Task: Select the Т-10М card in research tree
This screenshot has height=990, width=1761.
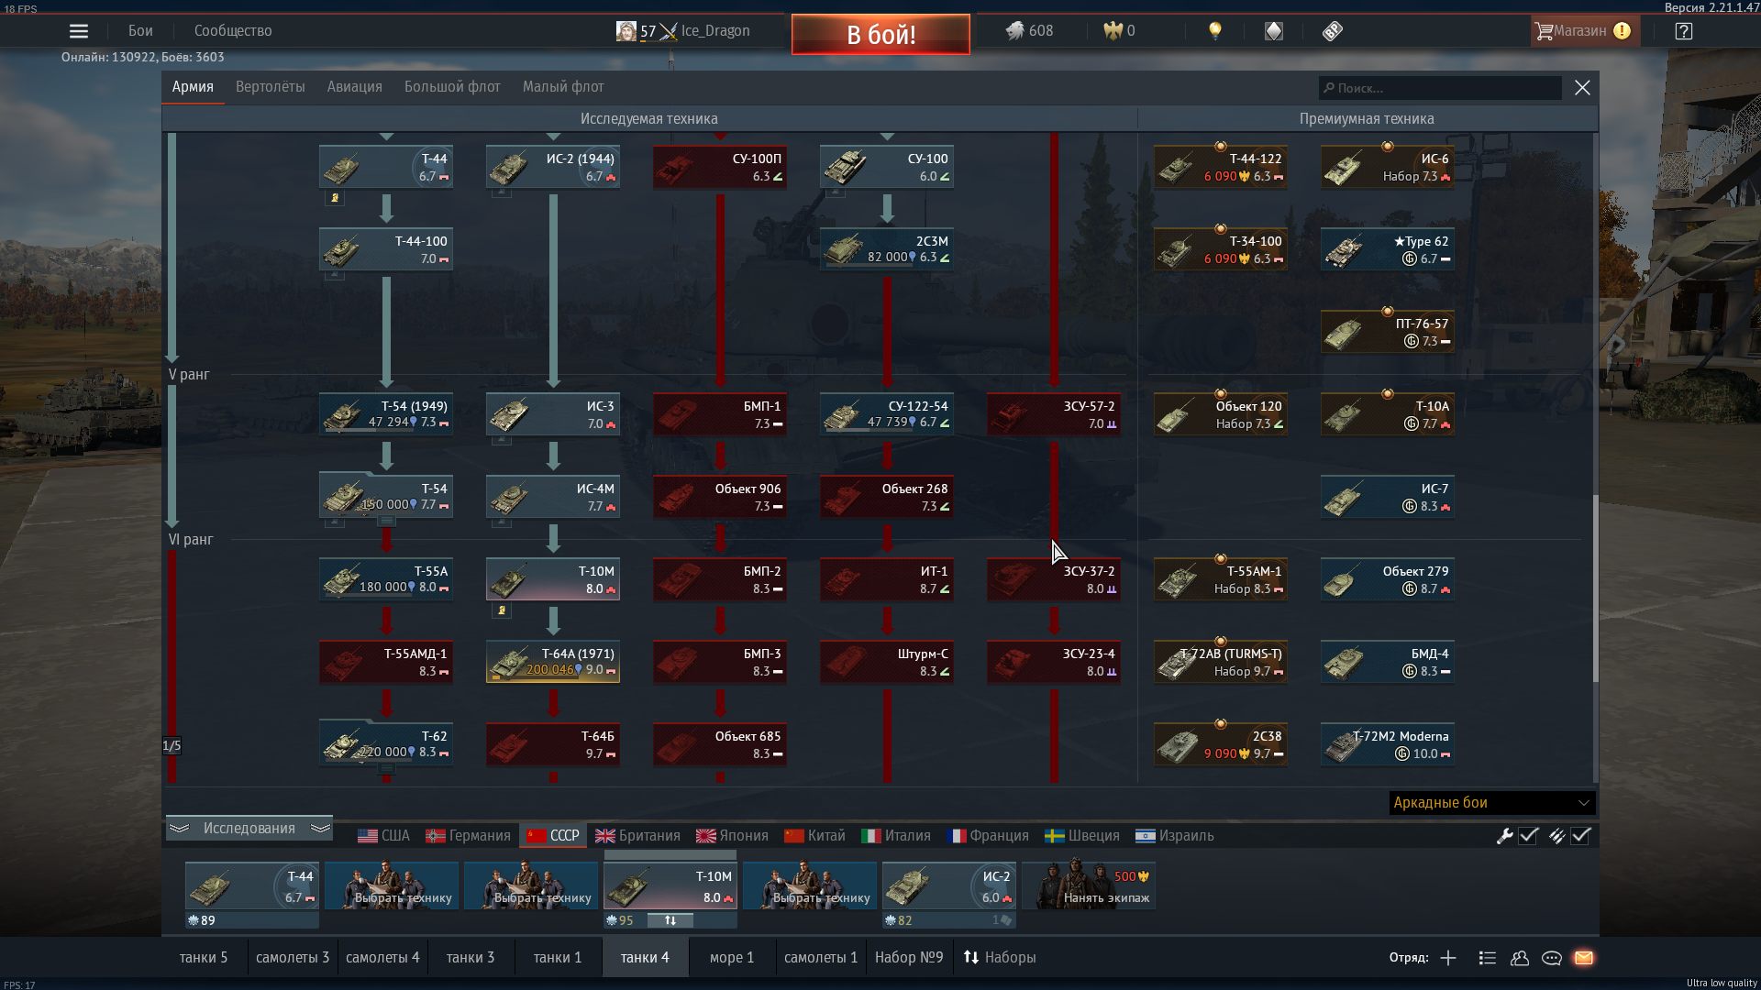Action: (x=552, y=579)
